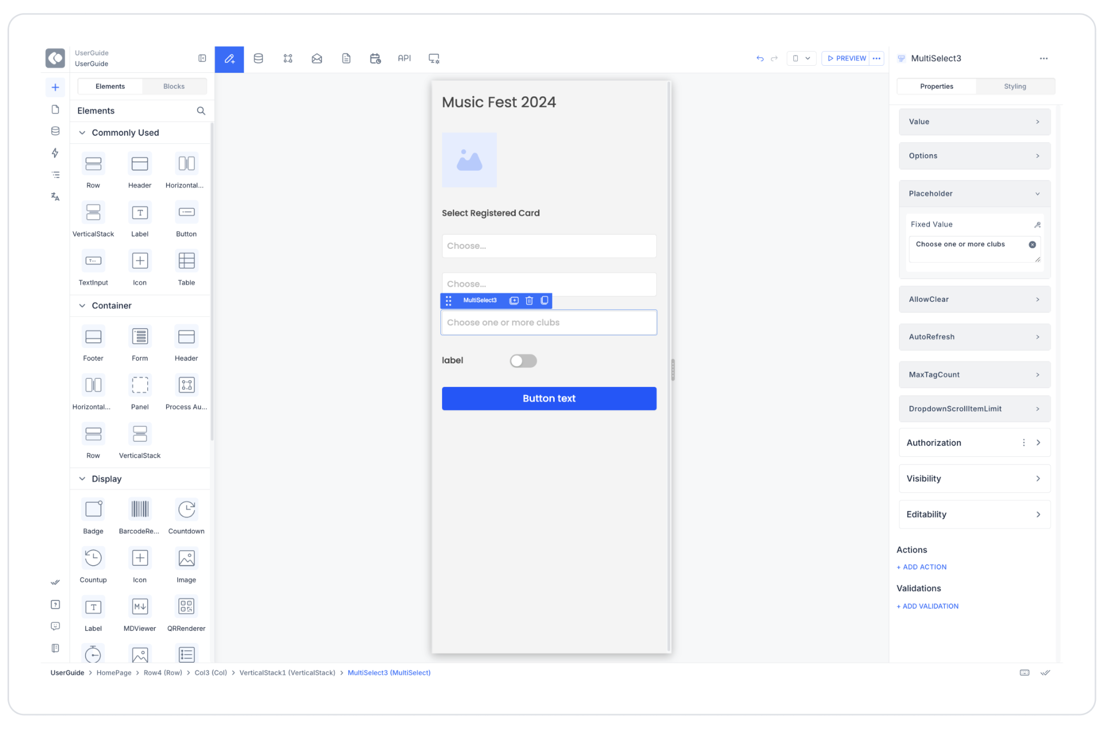Viewport: 1104px width, 729px height.
Task: Click the ADD VALIDATION link
Action: click(x=927, y=606)
